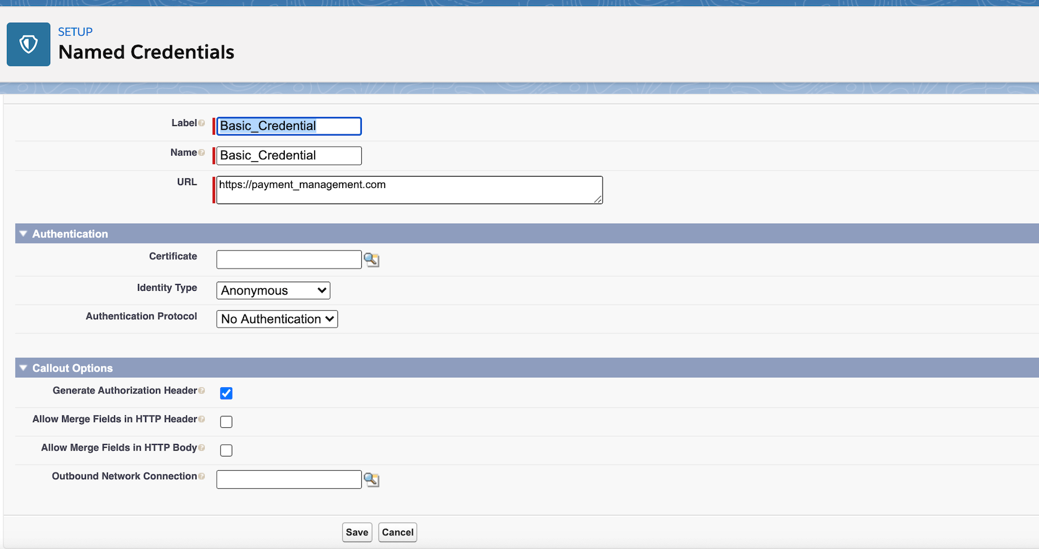Click the Named Credentials page title
This screenshot has height=549, width=1039.
[x=146, y=53]
